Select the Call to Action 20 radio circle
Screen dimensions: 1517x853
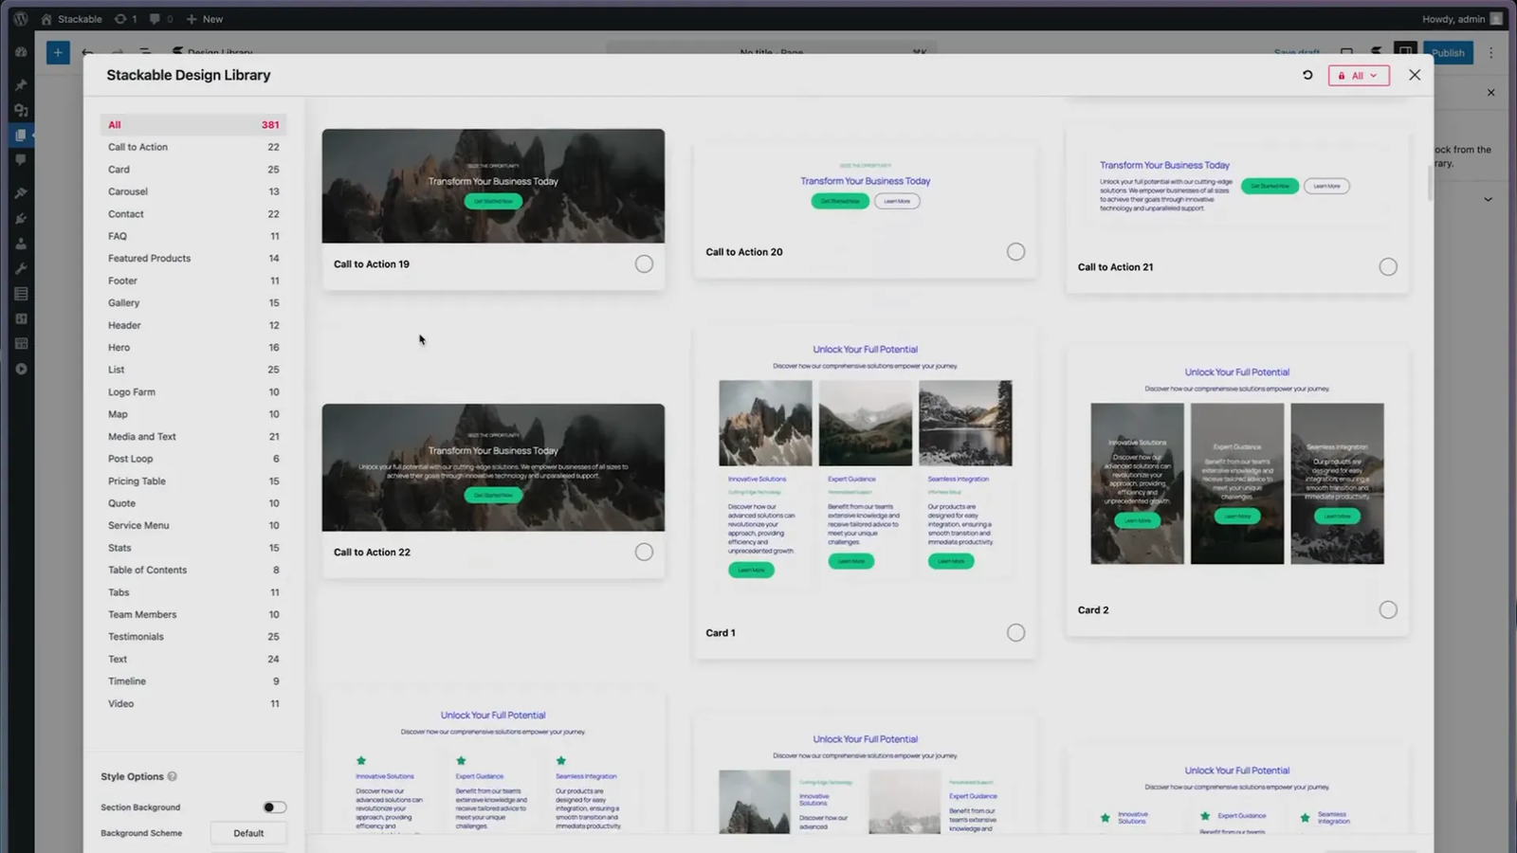(x=1015, y=251)
